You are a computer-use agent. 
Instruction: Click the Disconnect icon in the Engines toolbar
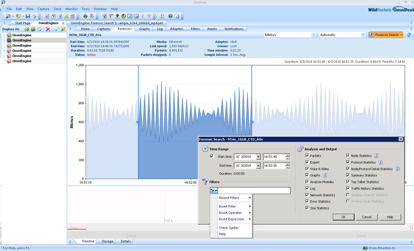[63, 29]
